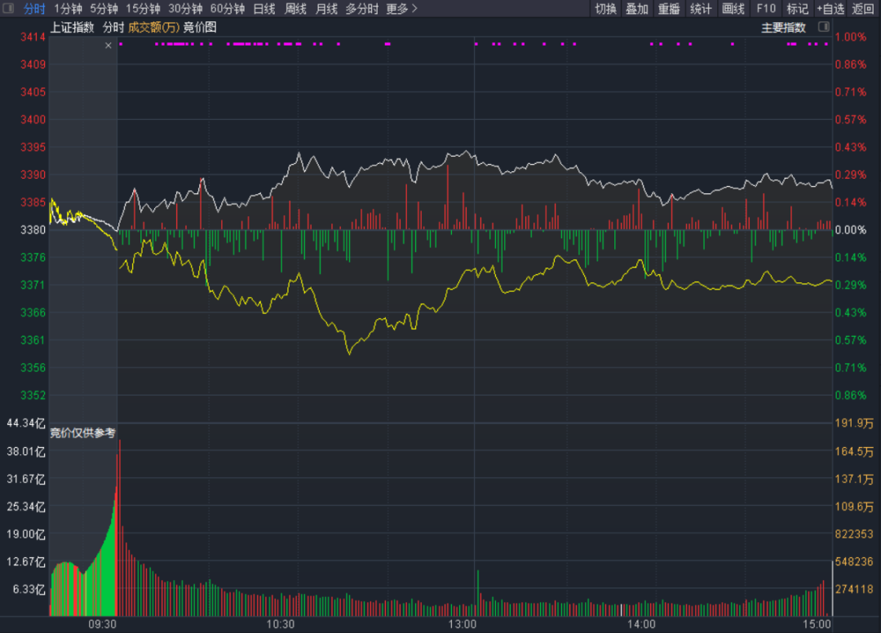The image size is (881, 633).
Task: Click the 3414 price axis label
Action: coord(33,37)
